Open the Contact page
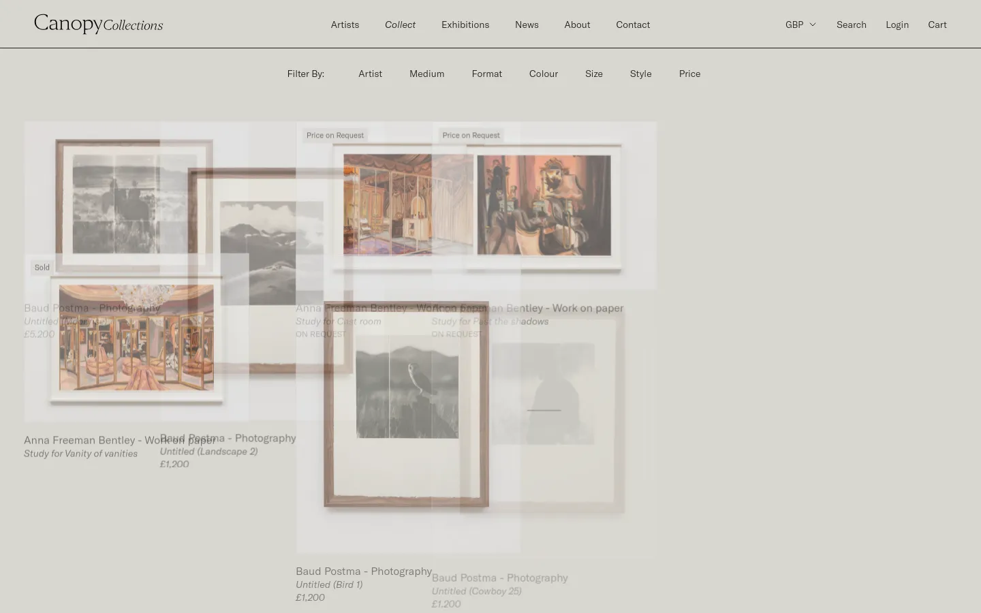This screenshot has height=613, width=981. (633, 25)
